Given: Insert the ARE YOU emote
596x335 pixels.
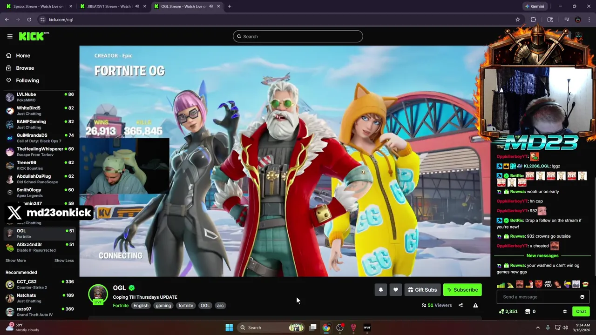Looking at the screenshot, I should (548, 284).
